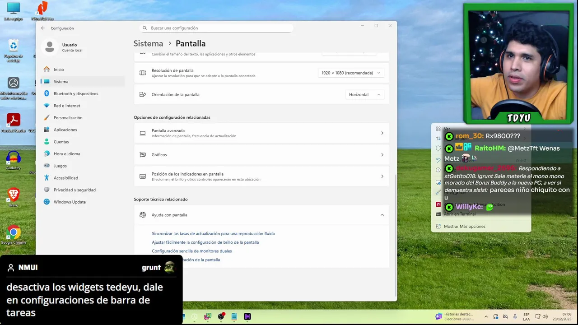Launch Audacity from the desktop
The height and width of the screenshot is (325, 578).
click(x=13, y=160)
